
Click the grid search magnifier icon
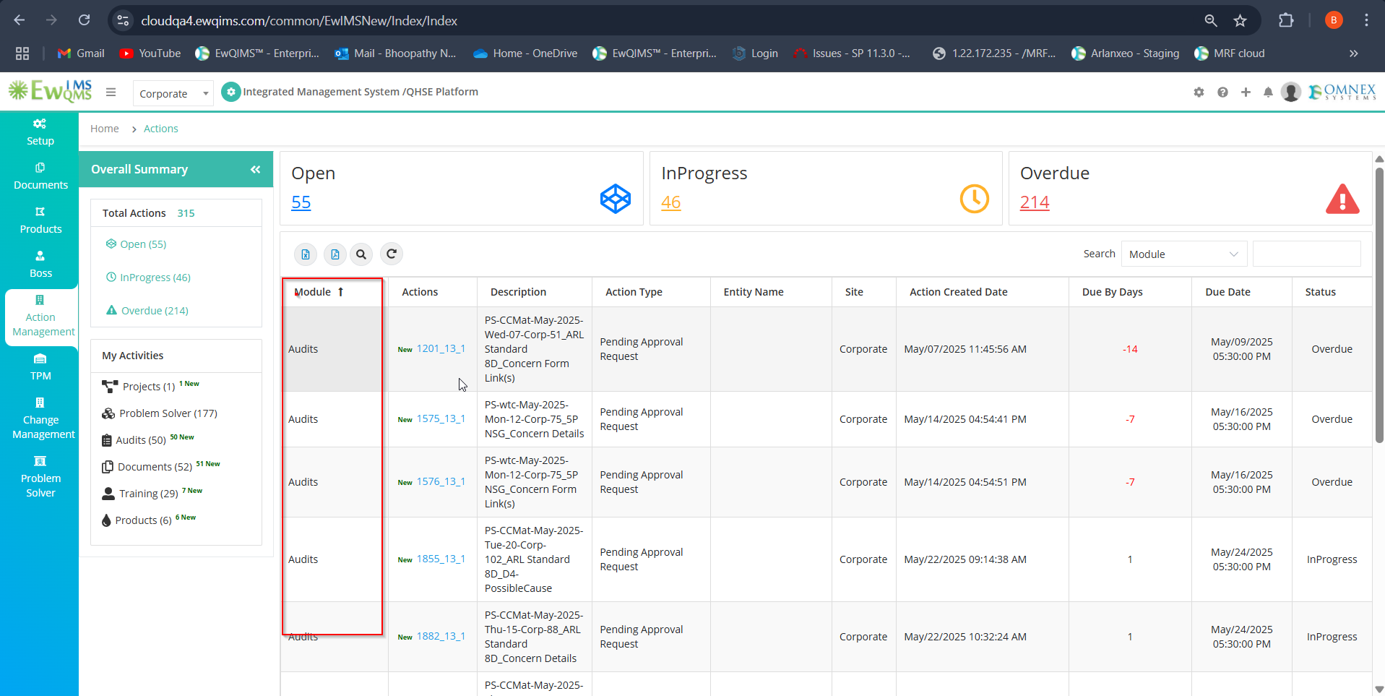click(x=361, y=254)
